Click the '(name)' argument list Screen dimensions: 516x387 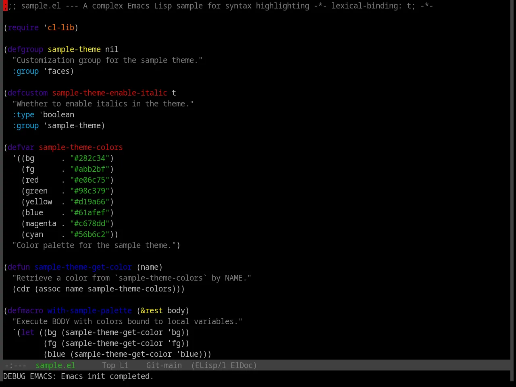[150, 267]
